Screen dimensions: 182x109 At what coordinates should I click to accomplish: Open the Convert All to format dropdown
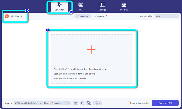tap(167, 16)
